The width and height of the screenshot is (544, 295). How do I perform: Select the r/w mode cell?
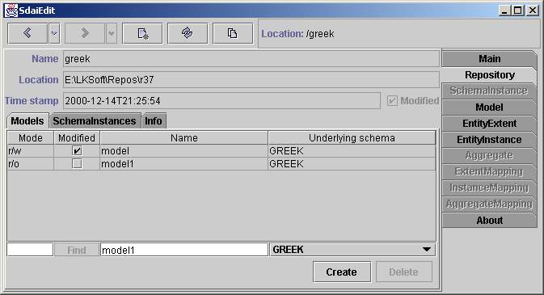31,151
